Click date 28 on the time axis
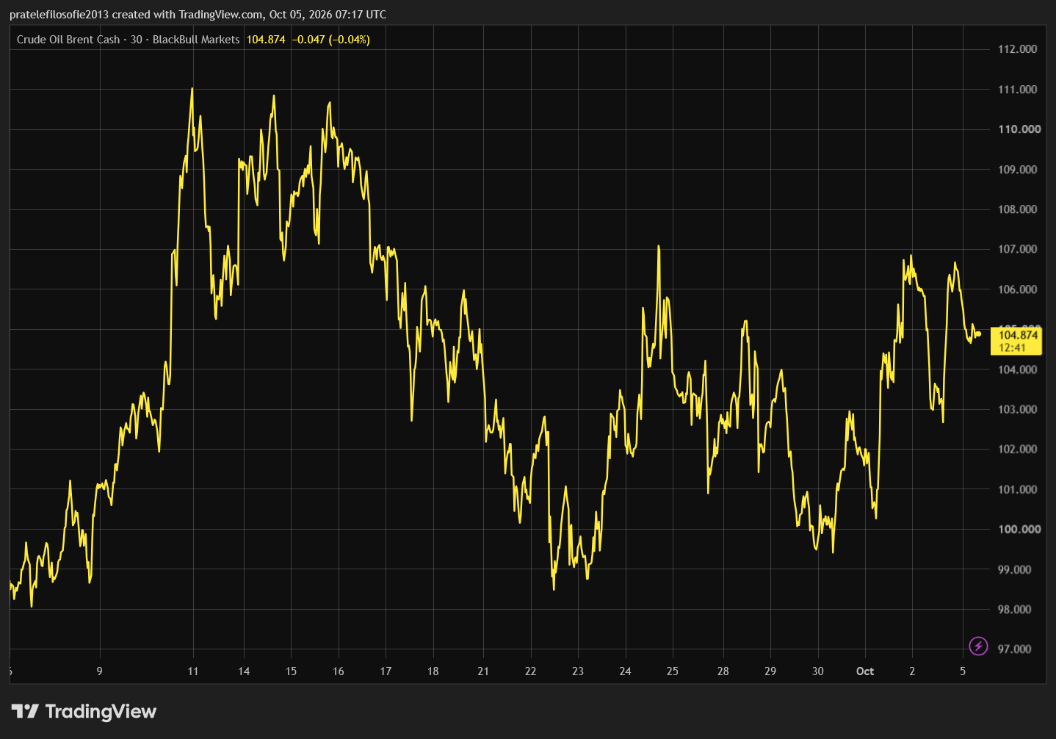This screenshot has width=1056, height=739. pyautogui.click(x=723, y=671)
